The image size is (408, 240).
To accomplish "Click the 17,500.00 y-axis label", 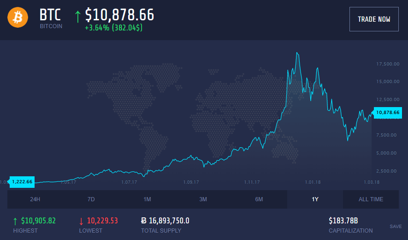I will (x=388, y=64).
